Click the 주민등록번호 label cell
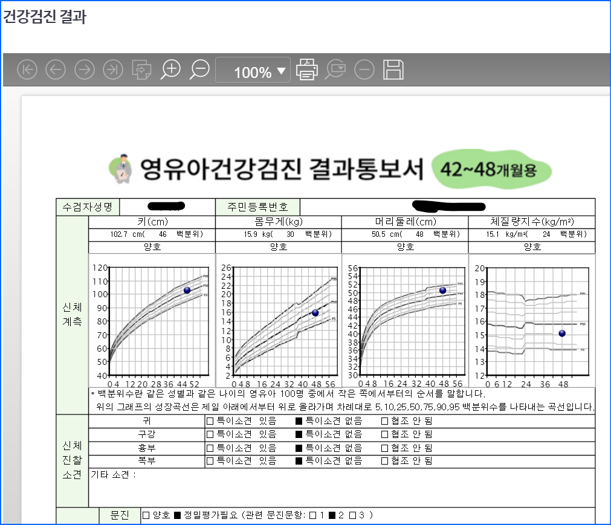This screenshot has height=525, width=611. (257, 207)
